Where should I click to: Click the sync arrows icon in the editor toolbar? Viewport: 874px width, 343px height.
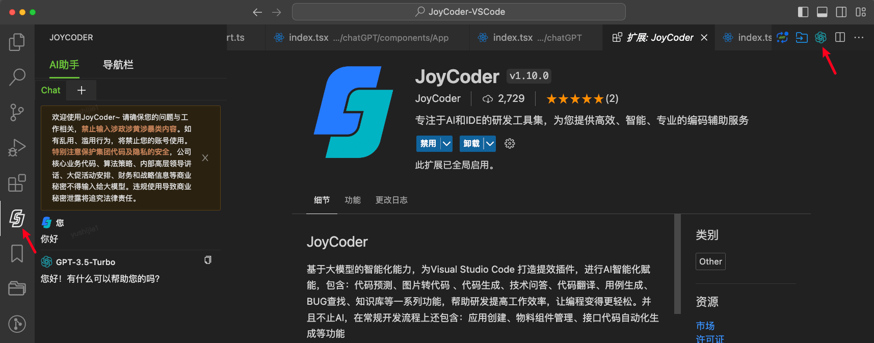782,37
